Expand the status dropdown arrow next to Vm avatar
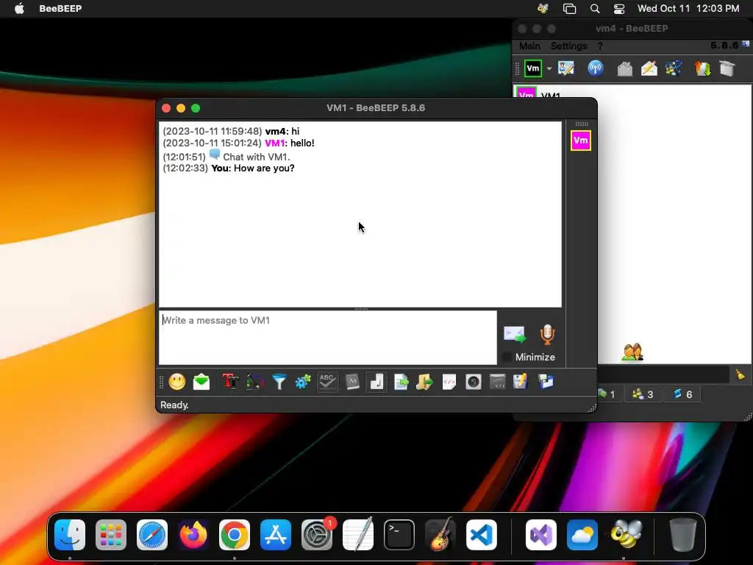Image resolution: width=753 pixels, height=565 pixels. (549, 68)
